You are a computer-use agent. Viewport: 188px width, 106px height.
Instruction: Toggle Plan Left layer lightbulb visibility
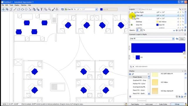tap(180, 15)
